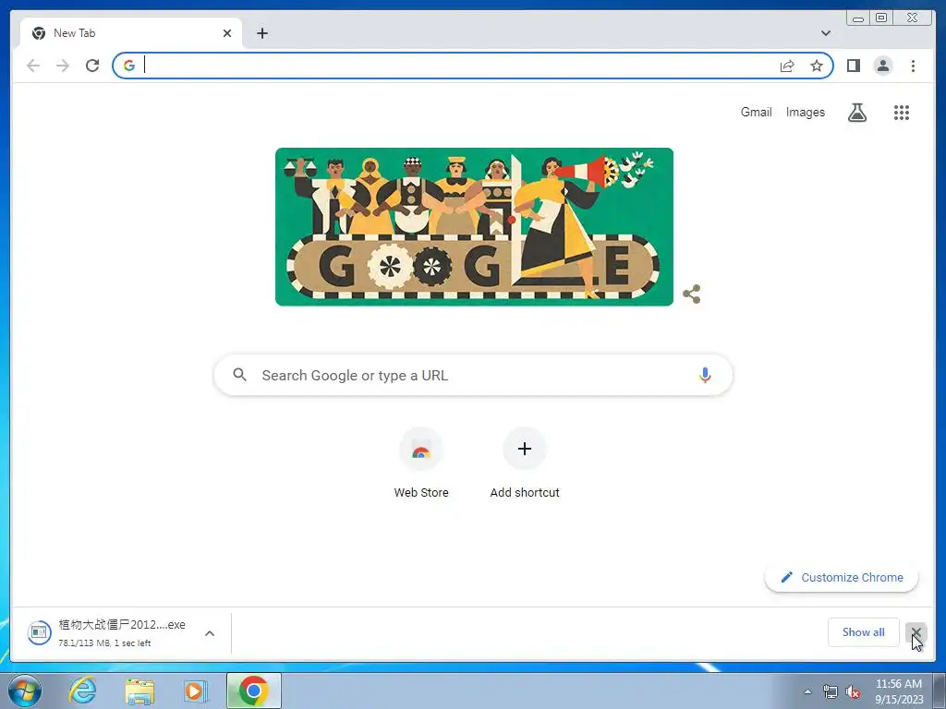Image resolution: width=946 pixels, height=709 pixels.
Task: Click the forward navigation arrow
Action: coord(63,66)
